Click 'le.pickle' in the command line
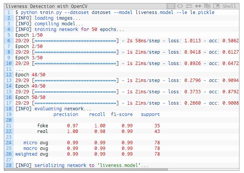 (x=202, y=12)
